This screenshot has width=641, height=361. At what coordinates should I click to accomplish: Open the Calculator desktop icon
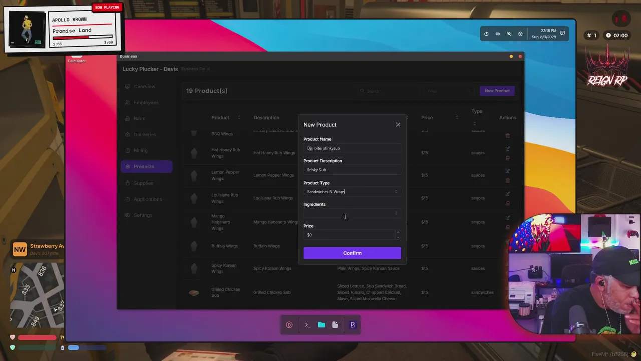[x=77, y=59]
